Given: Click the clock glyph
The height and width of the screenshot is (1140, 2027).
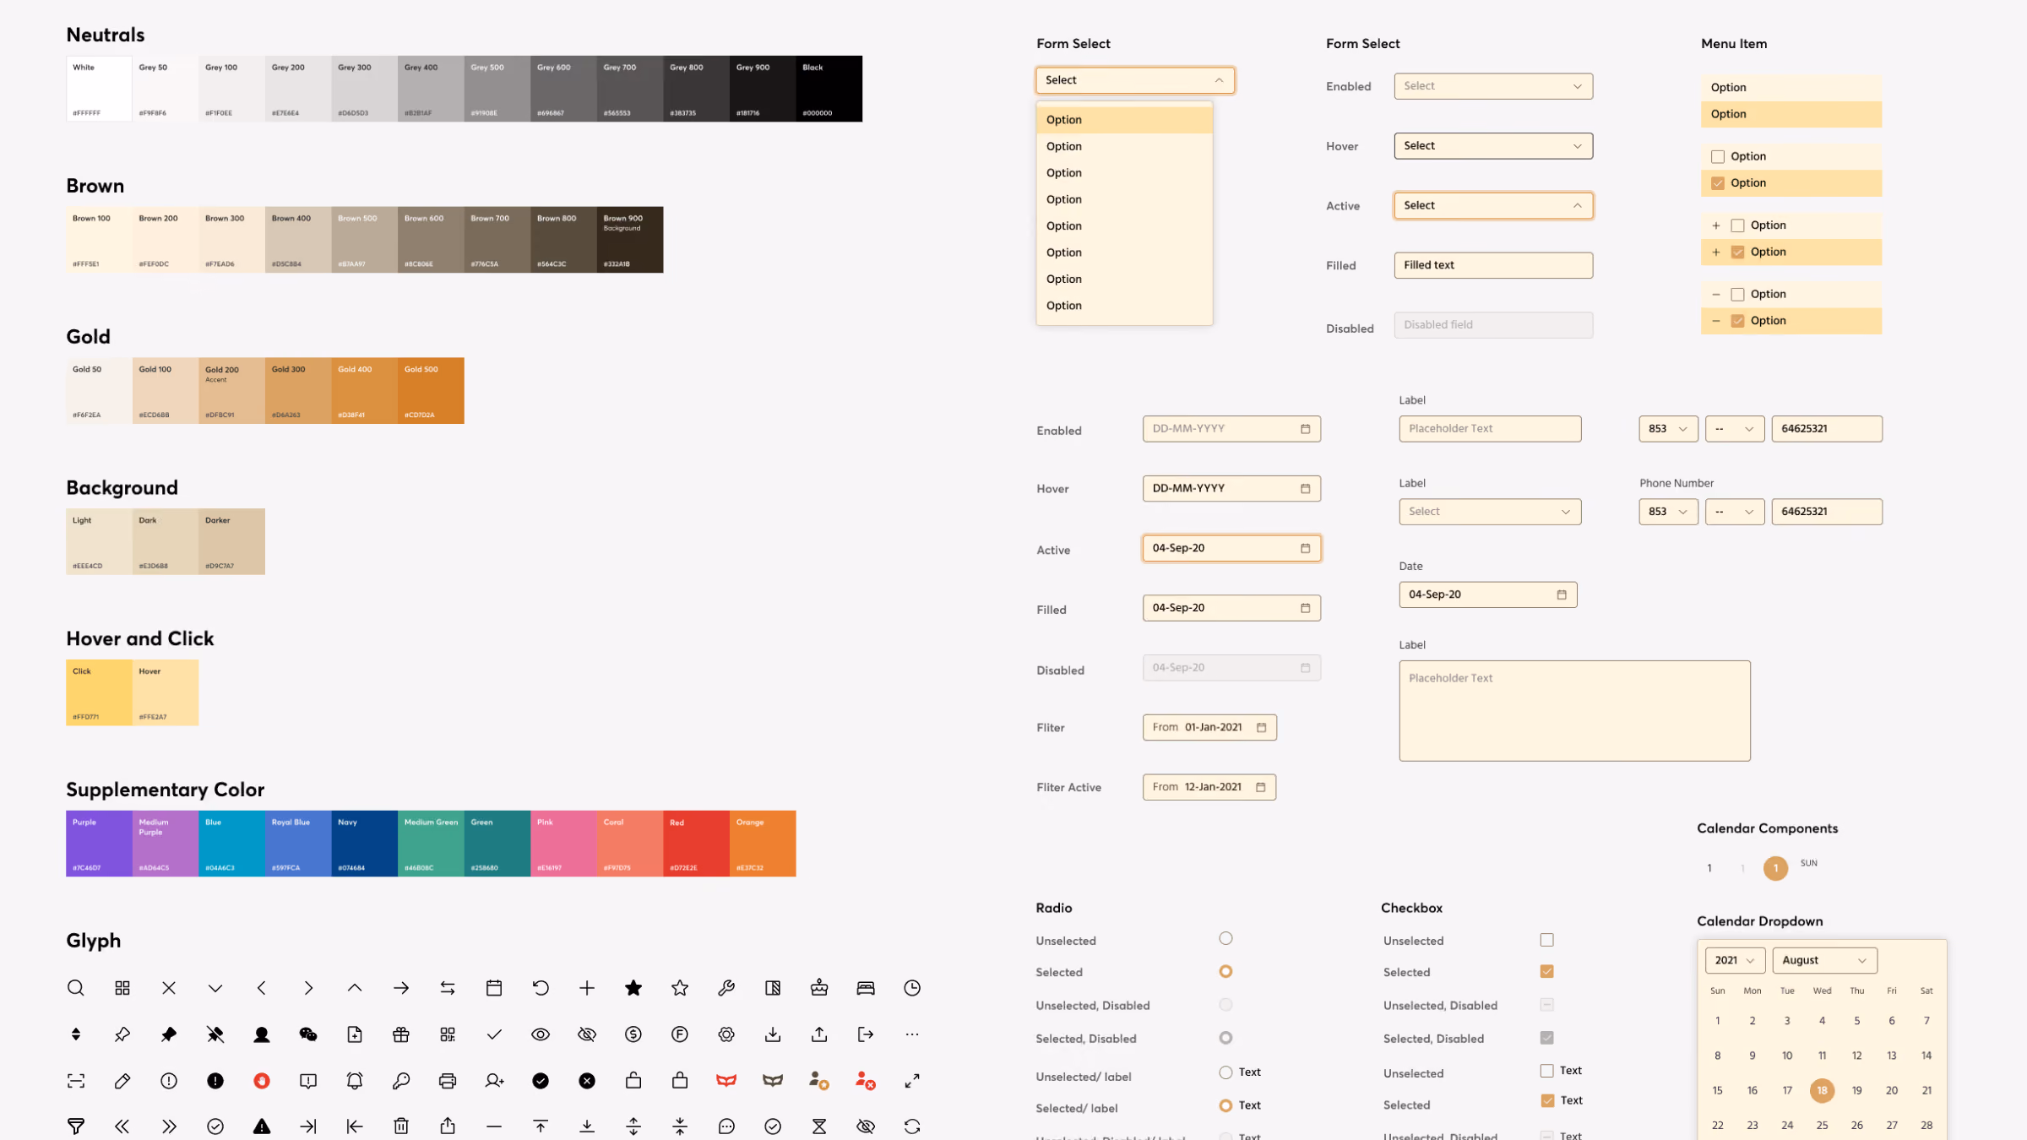Looking at the screenshot, I should [912, 988].
